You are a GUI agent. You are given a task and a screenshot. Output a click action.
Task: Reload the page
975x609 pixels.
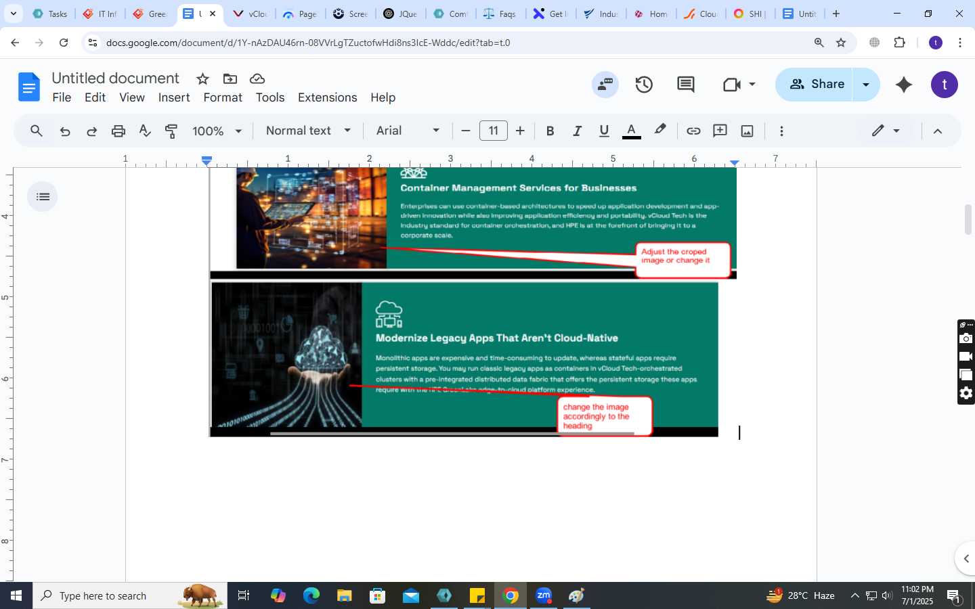63,43
